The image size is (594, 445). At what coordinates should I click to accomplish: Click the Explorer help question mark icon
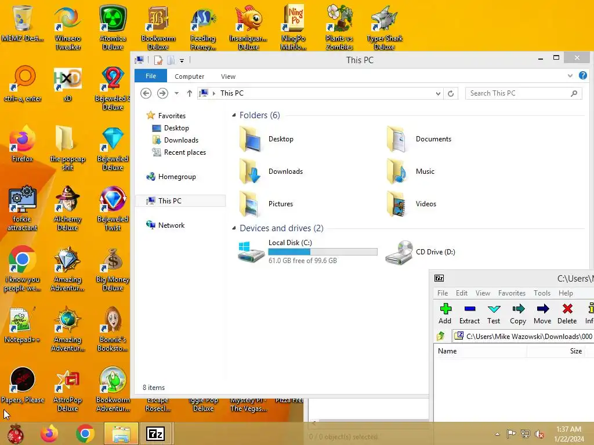[582, 76]
